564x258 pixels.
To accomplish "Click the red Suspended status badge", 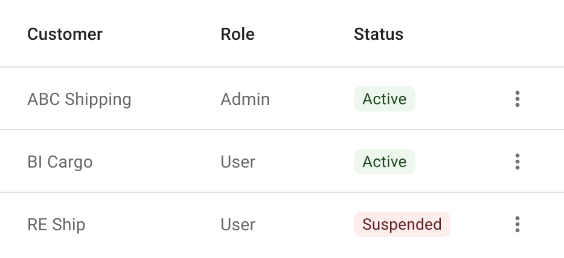I will point(402,224).
